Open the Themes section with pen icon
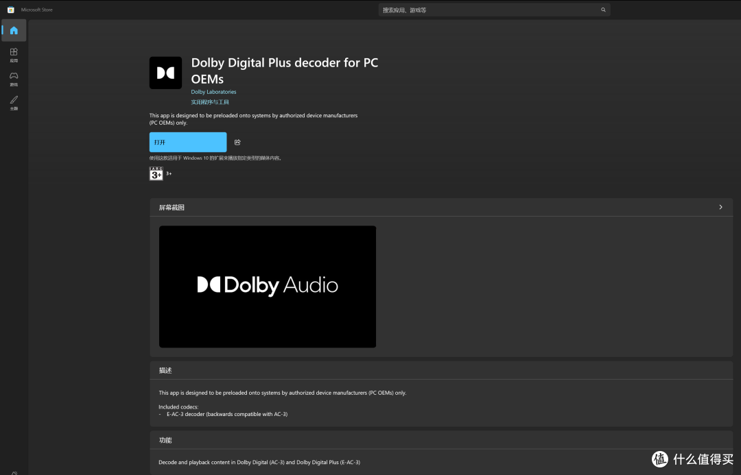Image resolution: width=741 pixels, height=475 pixels. point(14,102)
